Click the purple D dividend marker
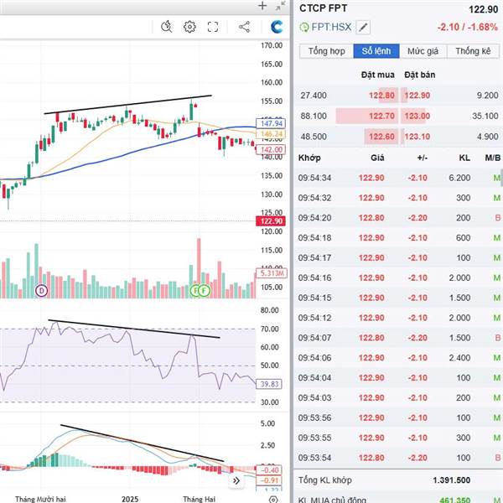Viewport: 503px width, 503px height. click(x=41, y=291)
